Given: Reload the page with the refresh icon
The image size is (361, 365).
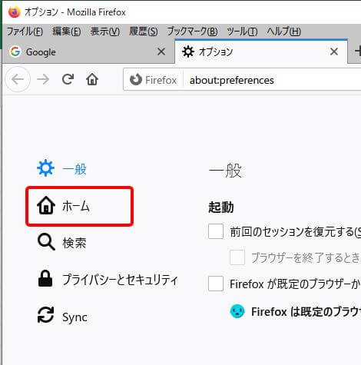Looking at the screenshot, I should [68, 79].
